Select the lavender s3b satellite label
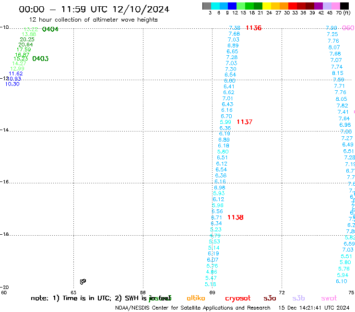Image resolution: width=355 pixels, height=312 pixels. [x=298, y=298]
